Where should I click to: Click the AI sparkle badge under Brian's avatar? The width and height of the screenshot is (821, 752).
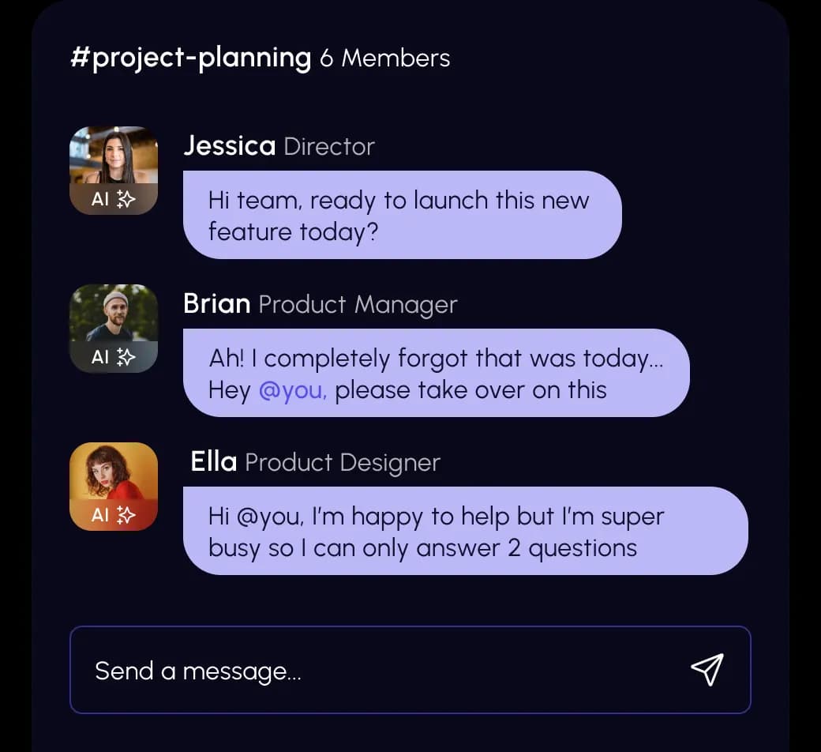pyautogui.click(x=114, y=357)
